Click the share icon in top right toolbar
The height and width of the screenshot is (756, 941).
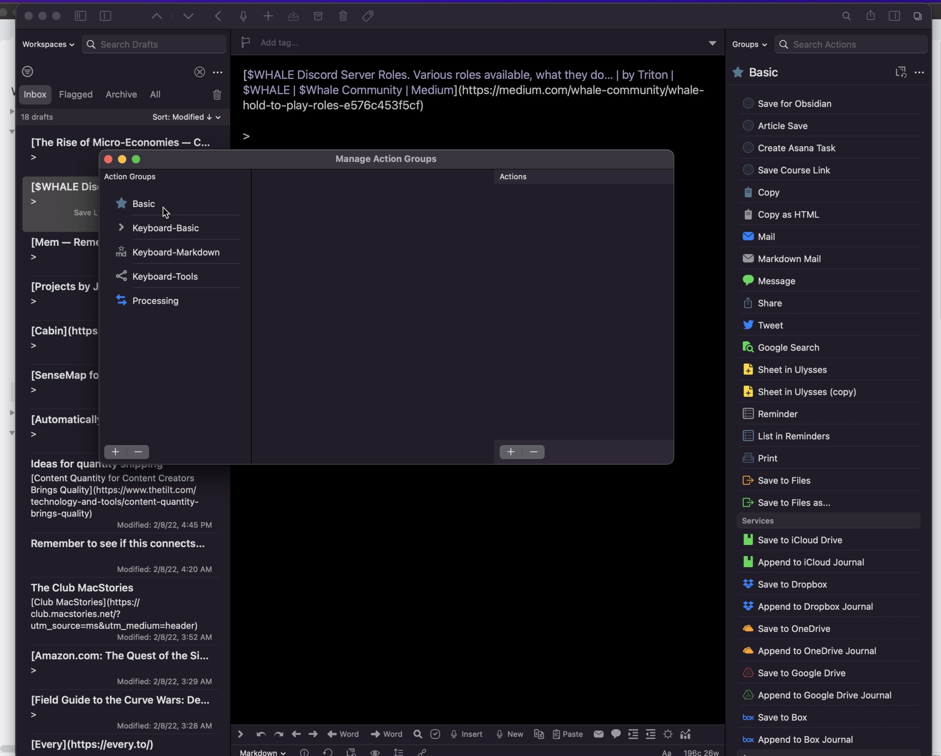click(870, 16)
